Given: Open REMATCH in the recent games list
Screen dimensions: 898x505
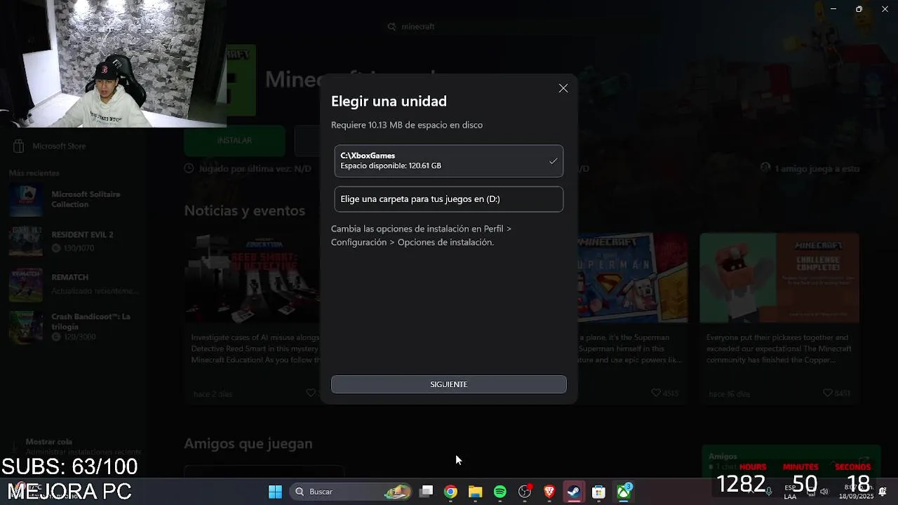Looking at the screenshot, I should [74, 283].
